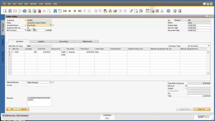Screen dimensions: 215x121
Task: Toggle the Rounding checkbox
Action: pos(169,91)
